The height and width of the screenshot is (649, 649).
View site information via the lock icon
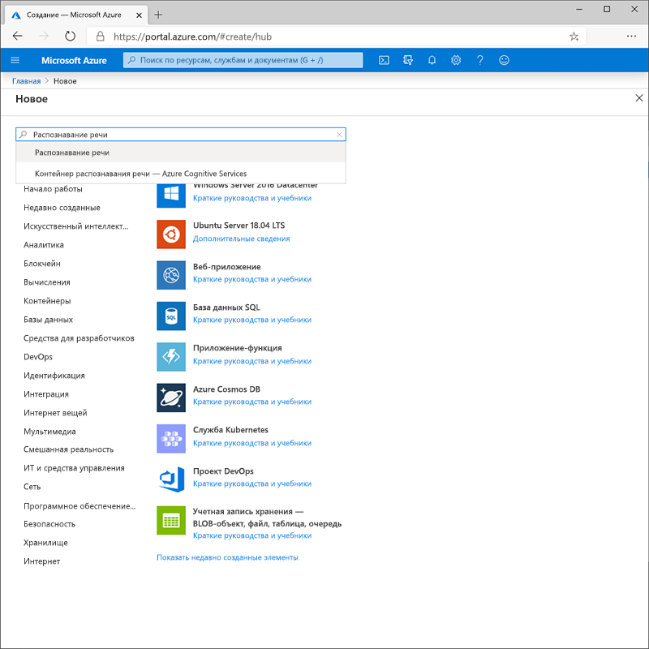(x=100, y=37)
